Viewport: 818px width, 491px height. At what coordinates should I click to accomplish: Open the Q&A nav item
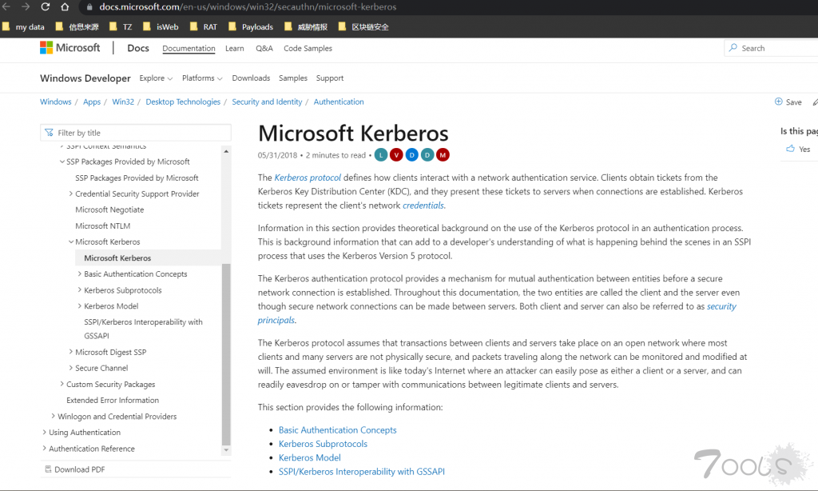click(264, 48)
